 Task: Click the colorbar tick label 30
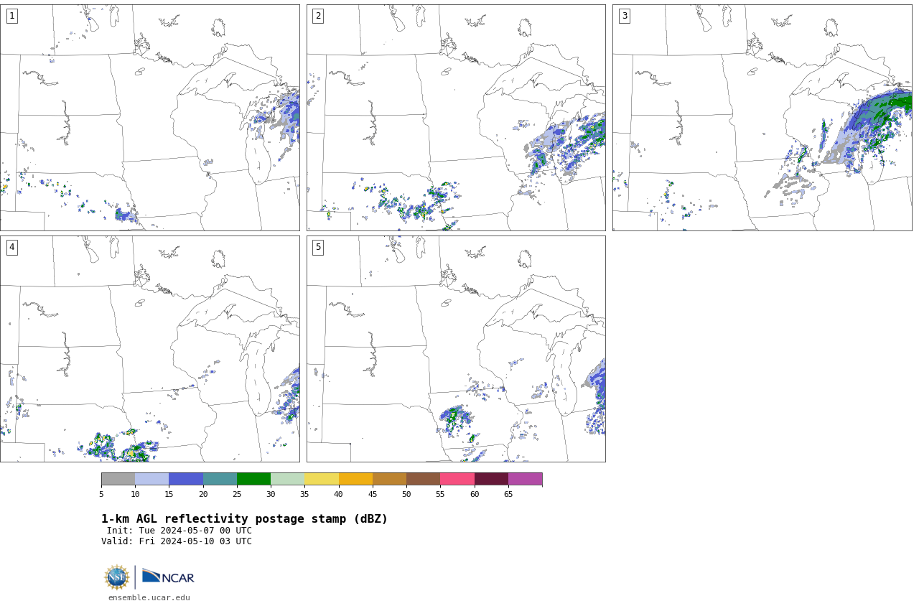271,494
